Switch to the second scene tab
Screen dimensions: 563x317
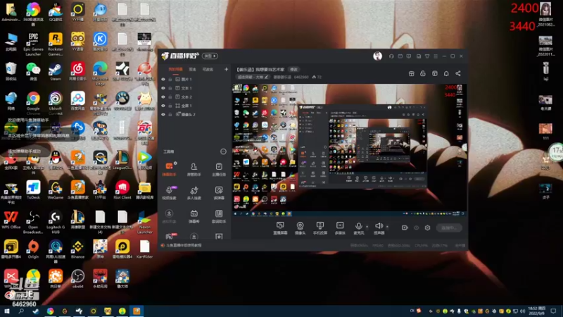pos(192,69)
